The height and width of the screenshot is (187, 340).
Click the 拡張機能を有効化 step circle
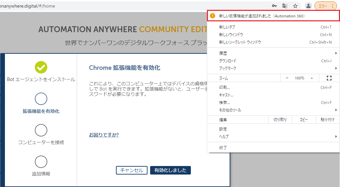click(41, 99)
